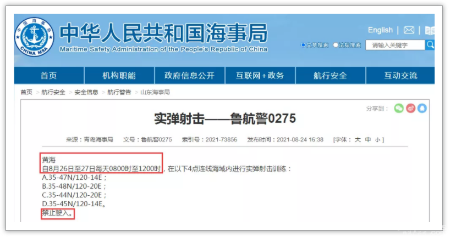Select the 法规搜索 radio button
Image resolution: width=450 pixels, height=238 pixels.
(x=336, y=45)
